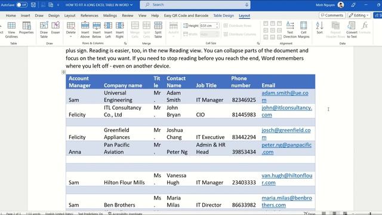
Task: Open the Cell Size dialog launcher
Action: coord(258,44)
